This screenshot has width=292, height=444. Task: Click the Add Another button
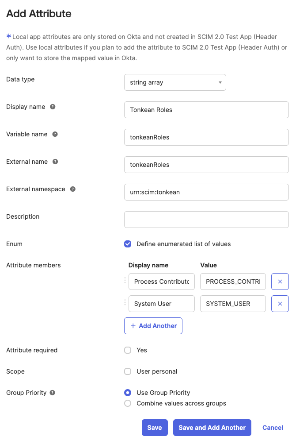click(x=153, y=326)
